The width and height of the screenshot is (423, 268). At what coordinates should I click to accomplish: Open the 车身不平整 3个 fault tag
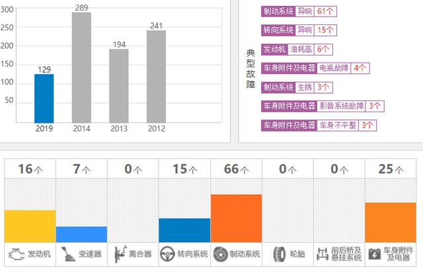point(319,125)
